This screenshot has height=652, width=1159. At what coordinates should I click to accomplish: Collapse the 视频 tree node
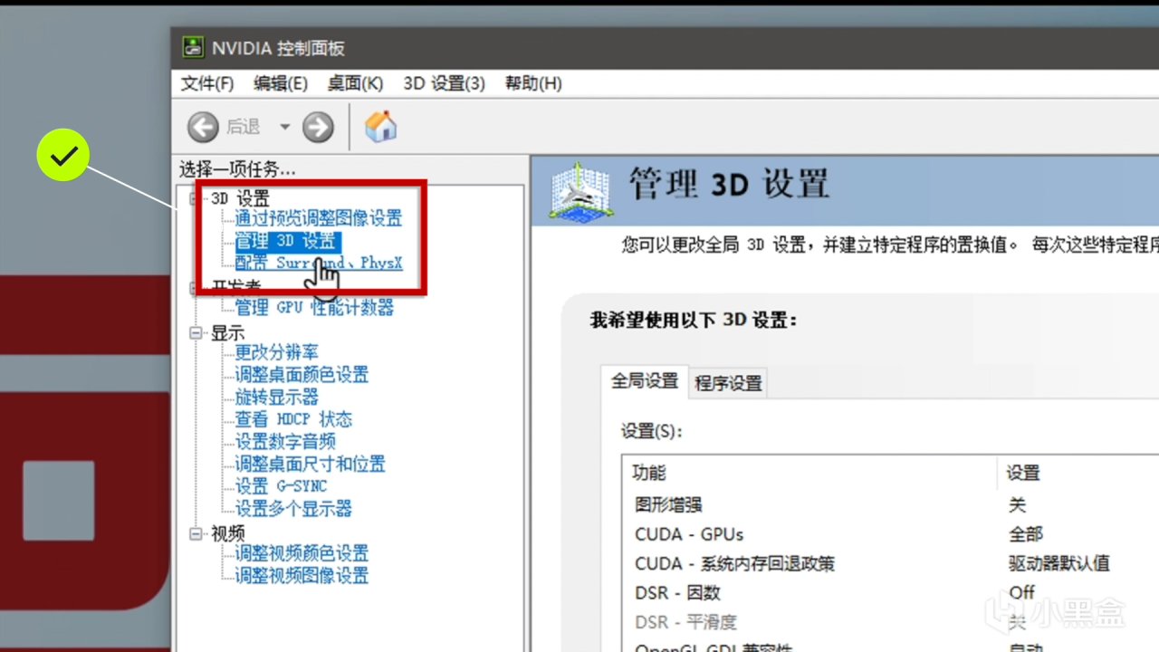coord(196,533)
